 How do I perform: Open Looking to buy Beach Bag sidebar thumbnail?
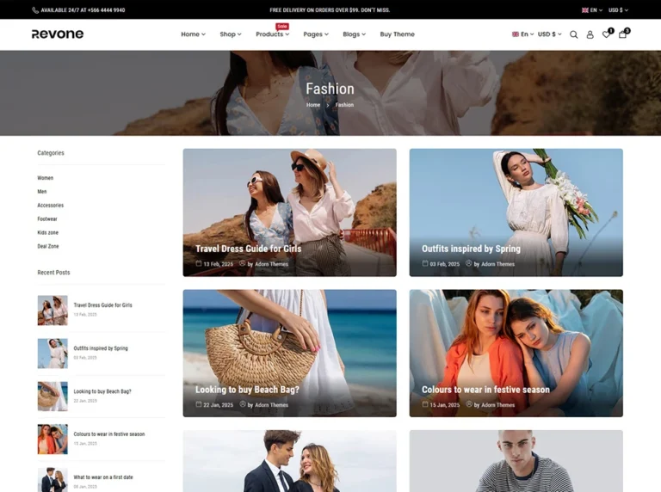click(x=53, y=397)
